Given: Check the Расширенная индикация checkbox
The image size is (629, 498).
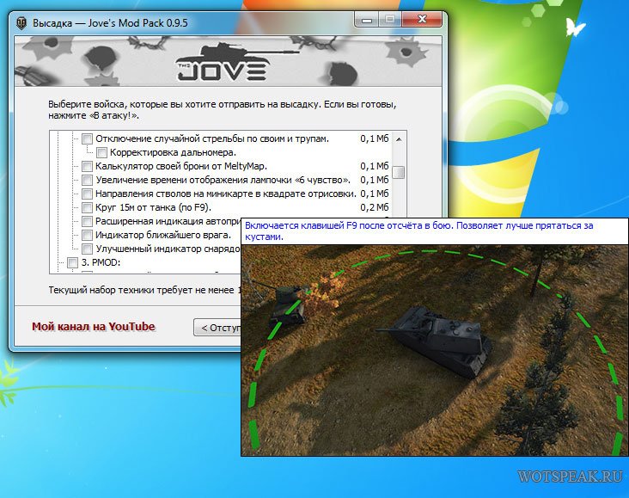Looking at the screenshot, I should coord(87,221).
